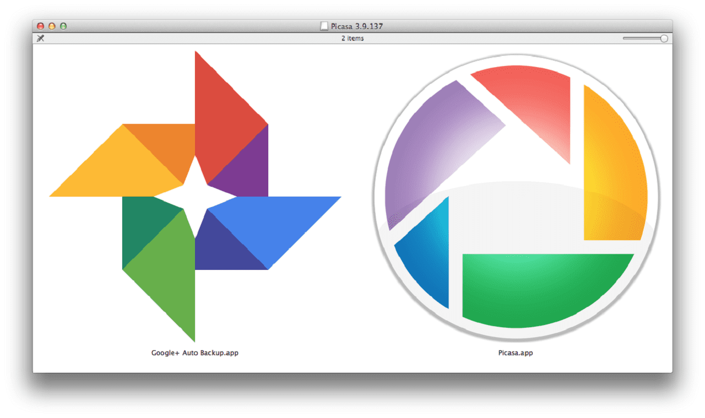Click the document proxy icon in title bar

pyautogui.click(x=324, y=26)
